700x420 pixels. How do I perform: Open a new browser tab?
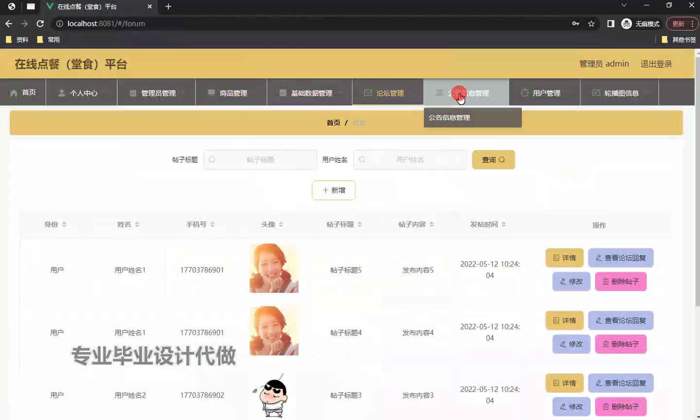click(x=168, y=6)
